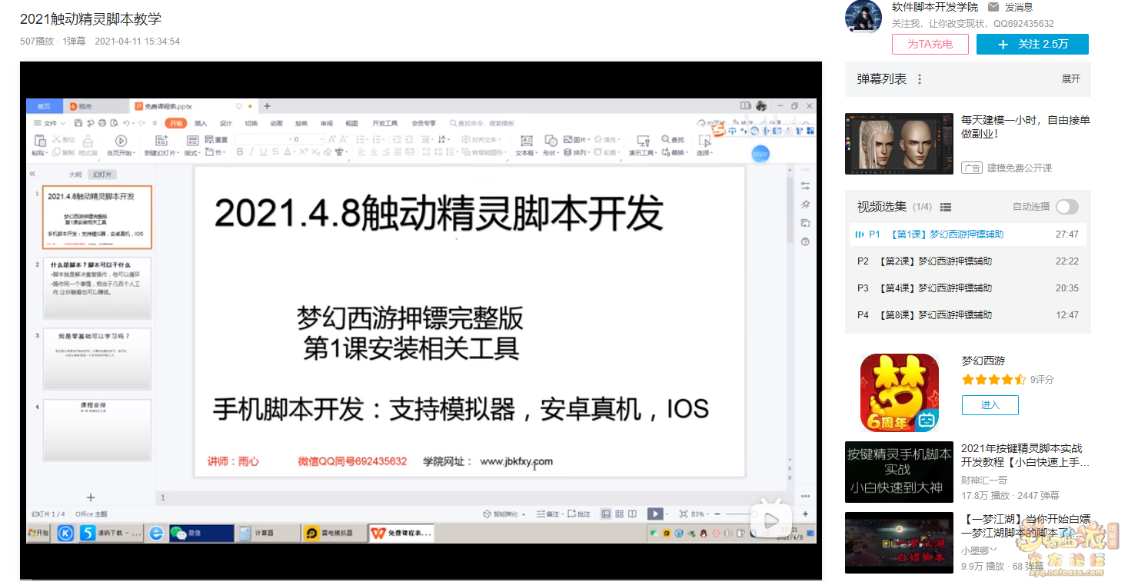1128x582 pixels.
Task: Toggle Italic formatting in WPS ribbon
Action: pyautogui.click(x=251, y=152)
